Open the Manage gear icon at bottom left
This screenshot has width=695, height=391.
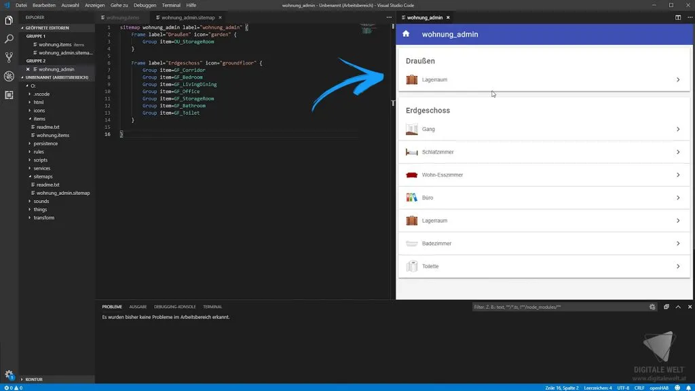click(9, 375)
